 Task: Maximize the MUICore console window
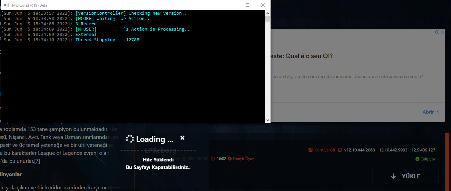tap(248, 5)
